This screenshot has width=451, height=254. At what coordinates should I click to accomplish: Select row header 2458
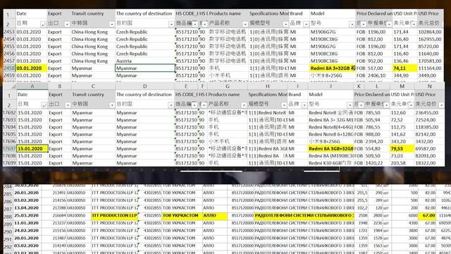tap(9, 68)
